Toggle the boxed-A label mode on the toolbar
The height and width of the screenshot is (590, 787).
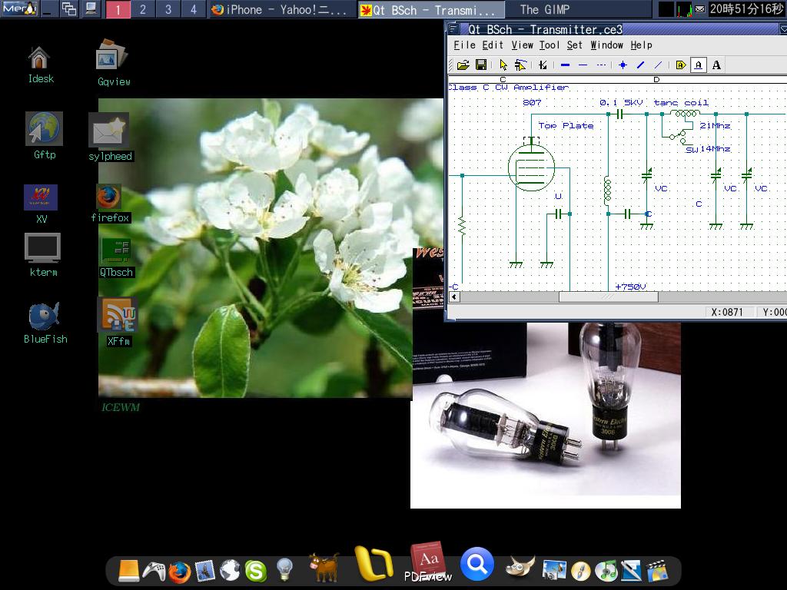[697, 65]
